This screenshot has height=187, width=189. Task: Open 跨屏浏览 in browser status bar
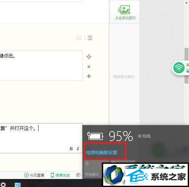pos(60,175)
